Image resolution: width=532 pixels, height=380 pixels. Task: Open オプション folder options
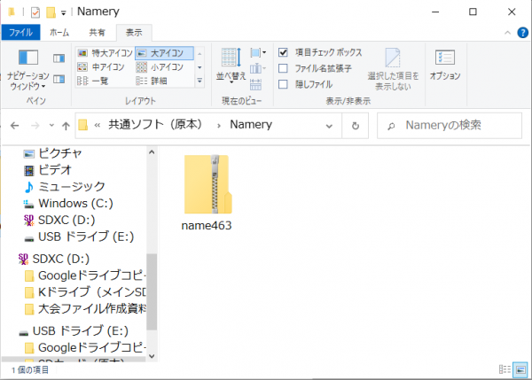(445, 65)
